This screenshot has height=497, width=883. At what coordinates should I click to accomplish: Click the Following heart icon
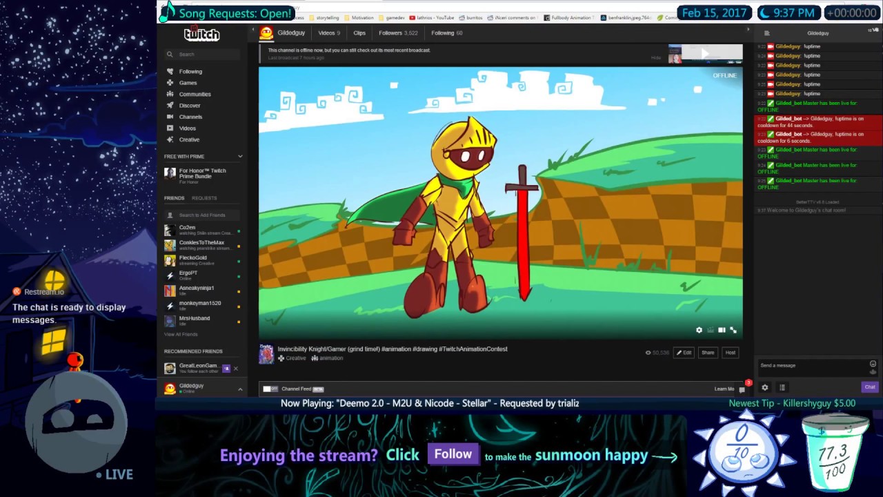(x=170, y=72)
